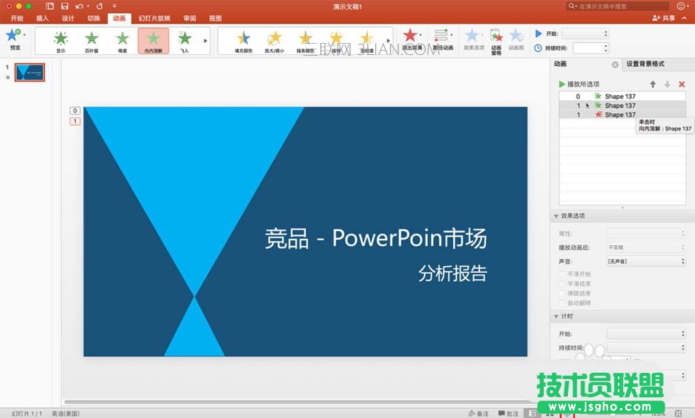Collapse the ribbon with the chevron
The height and width of the screenshot is (418, 695).
[685, 18]
